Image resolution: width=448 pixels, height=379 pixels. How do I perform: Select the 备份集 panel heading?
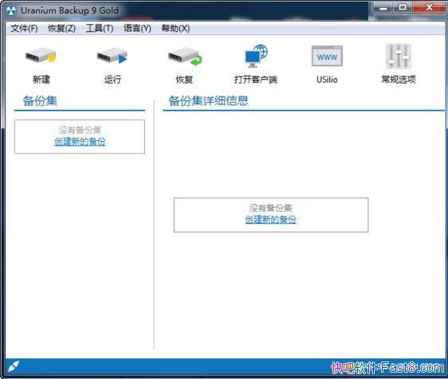point(40,101)
